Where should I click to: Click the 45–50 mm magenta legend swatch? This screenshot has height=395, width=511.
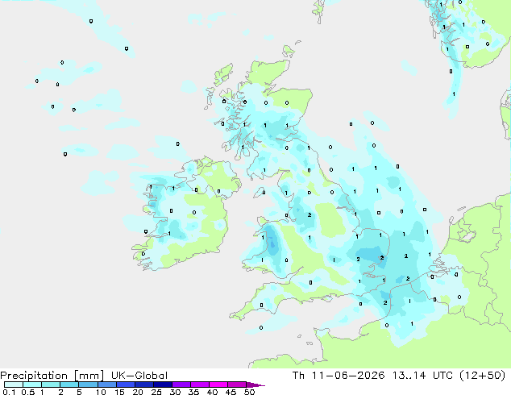[x=237, y=385]
